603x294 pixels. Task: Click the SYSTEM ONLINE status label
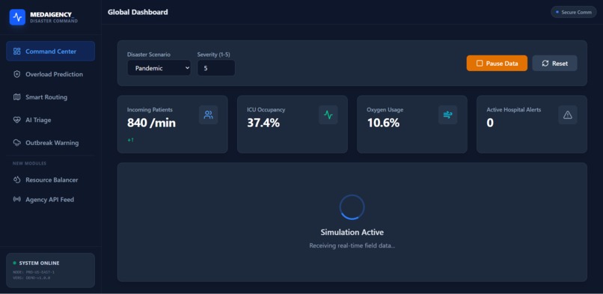coord(39,263)
